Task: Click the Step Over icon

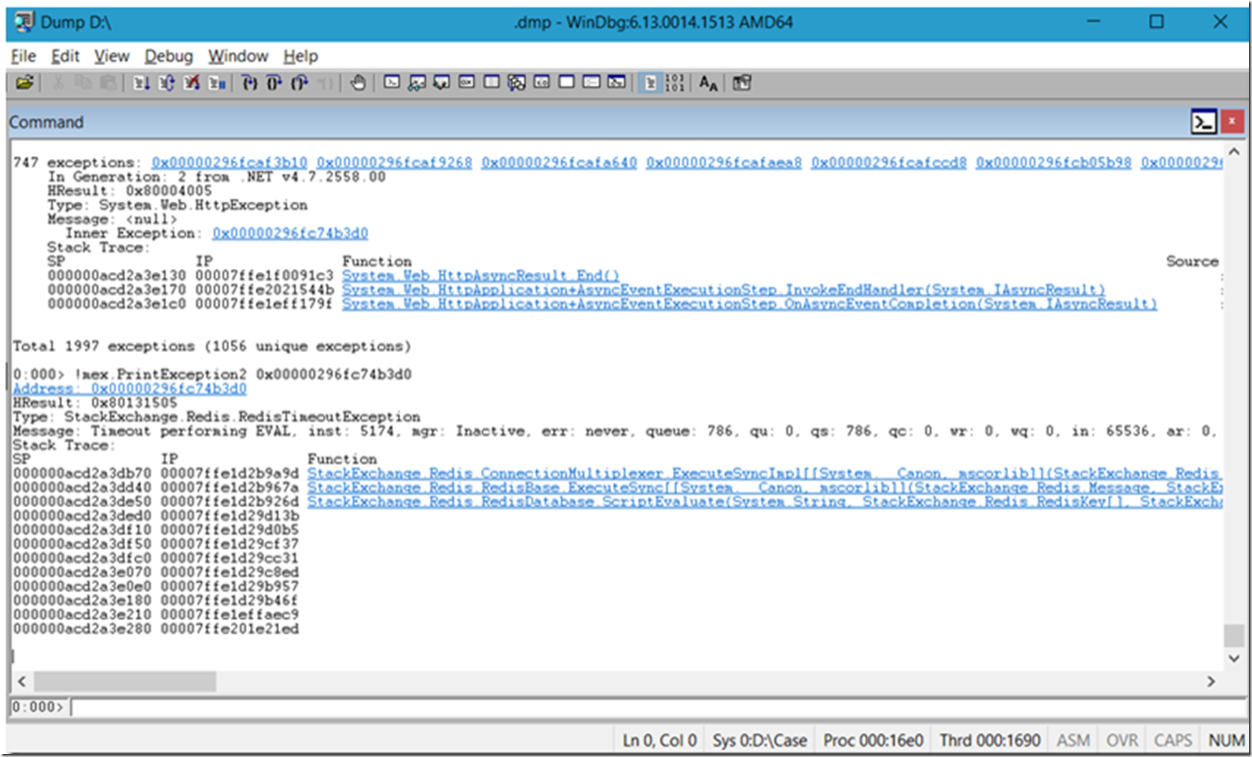Action: (274, 83)
